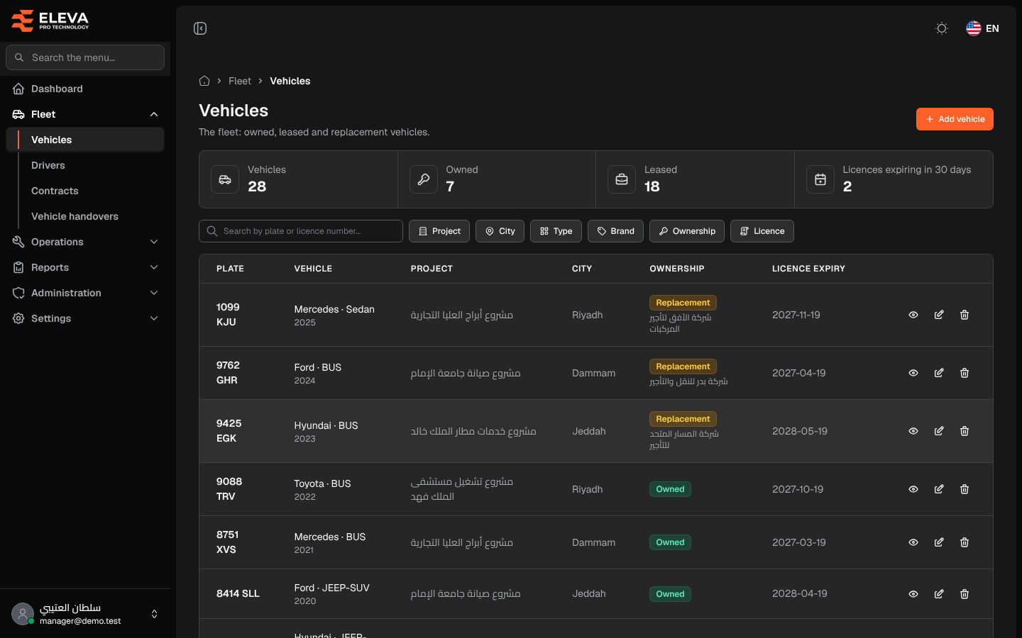The image size is (1022, 638).
Task: Expand the Reports sidebar section
Action: [85, 267]
